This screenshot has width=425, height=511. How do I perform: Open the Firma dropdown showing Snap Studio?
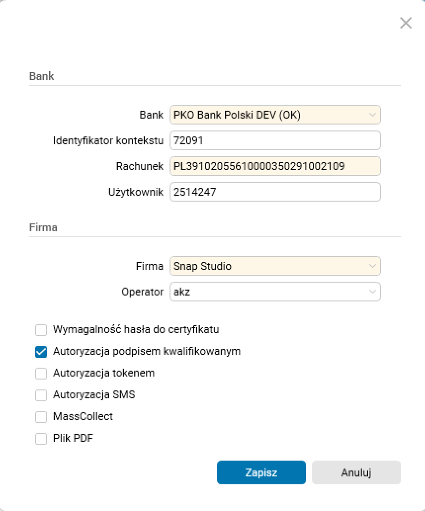[x=275, y=266]
